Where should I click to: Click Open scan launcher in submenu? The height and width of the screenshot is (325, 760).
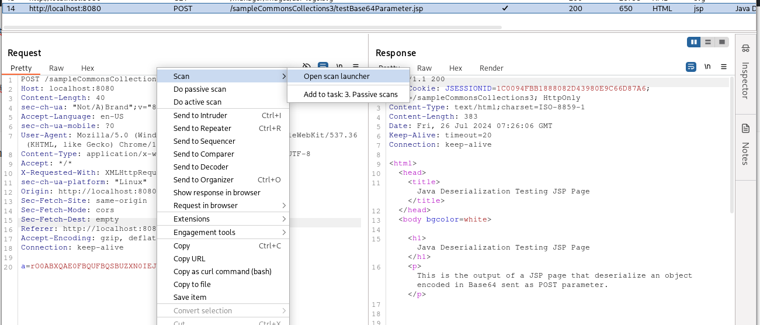336,76
